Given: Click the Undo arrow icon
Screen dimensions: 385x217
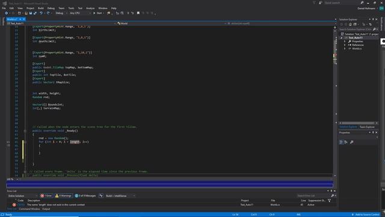Looking at the screenshot, I should [x=41, y=13].
